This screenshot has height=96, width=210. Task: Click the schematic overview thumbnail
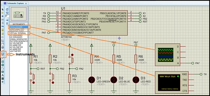click(x=19, y=14)
